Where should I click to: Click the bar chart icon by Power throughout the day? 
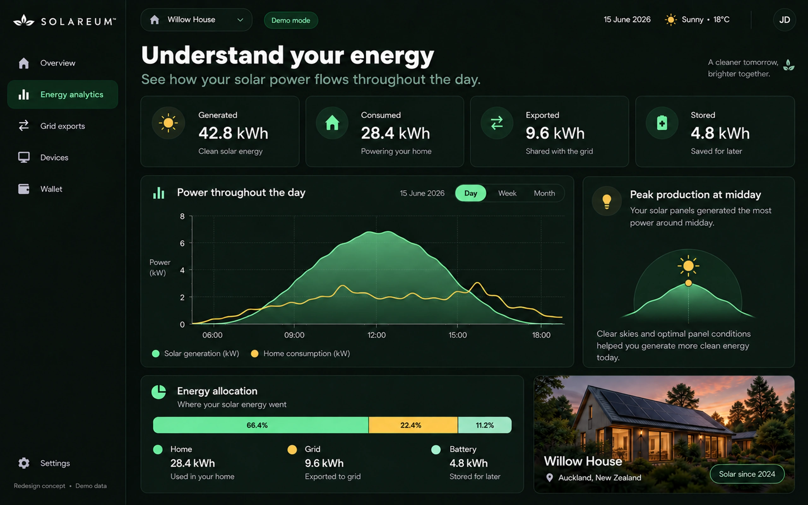(158, 193)
